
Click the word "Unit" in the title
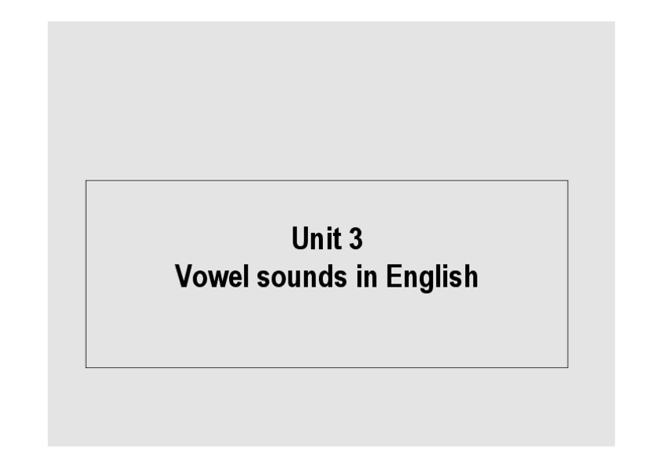[x=310, y=239]
